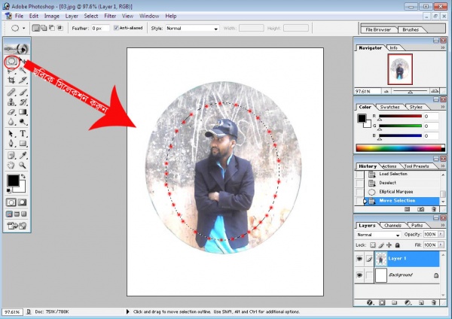The width and height of the screenshot is (452, 319).
Task: Create new adjustment layer icon
Action: [x=408, y=302]
